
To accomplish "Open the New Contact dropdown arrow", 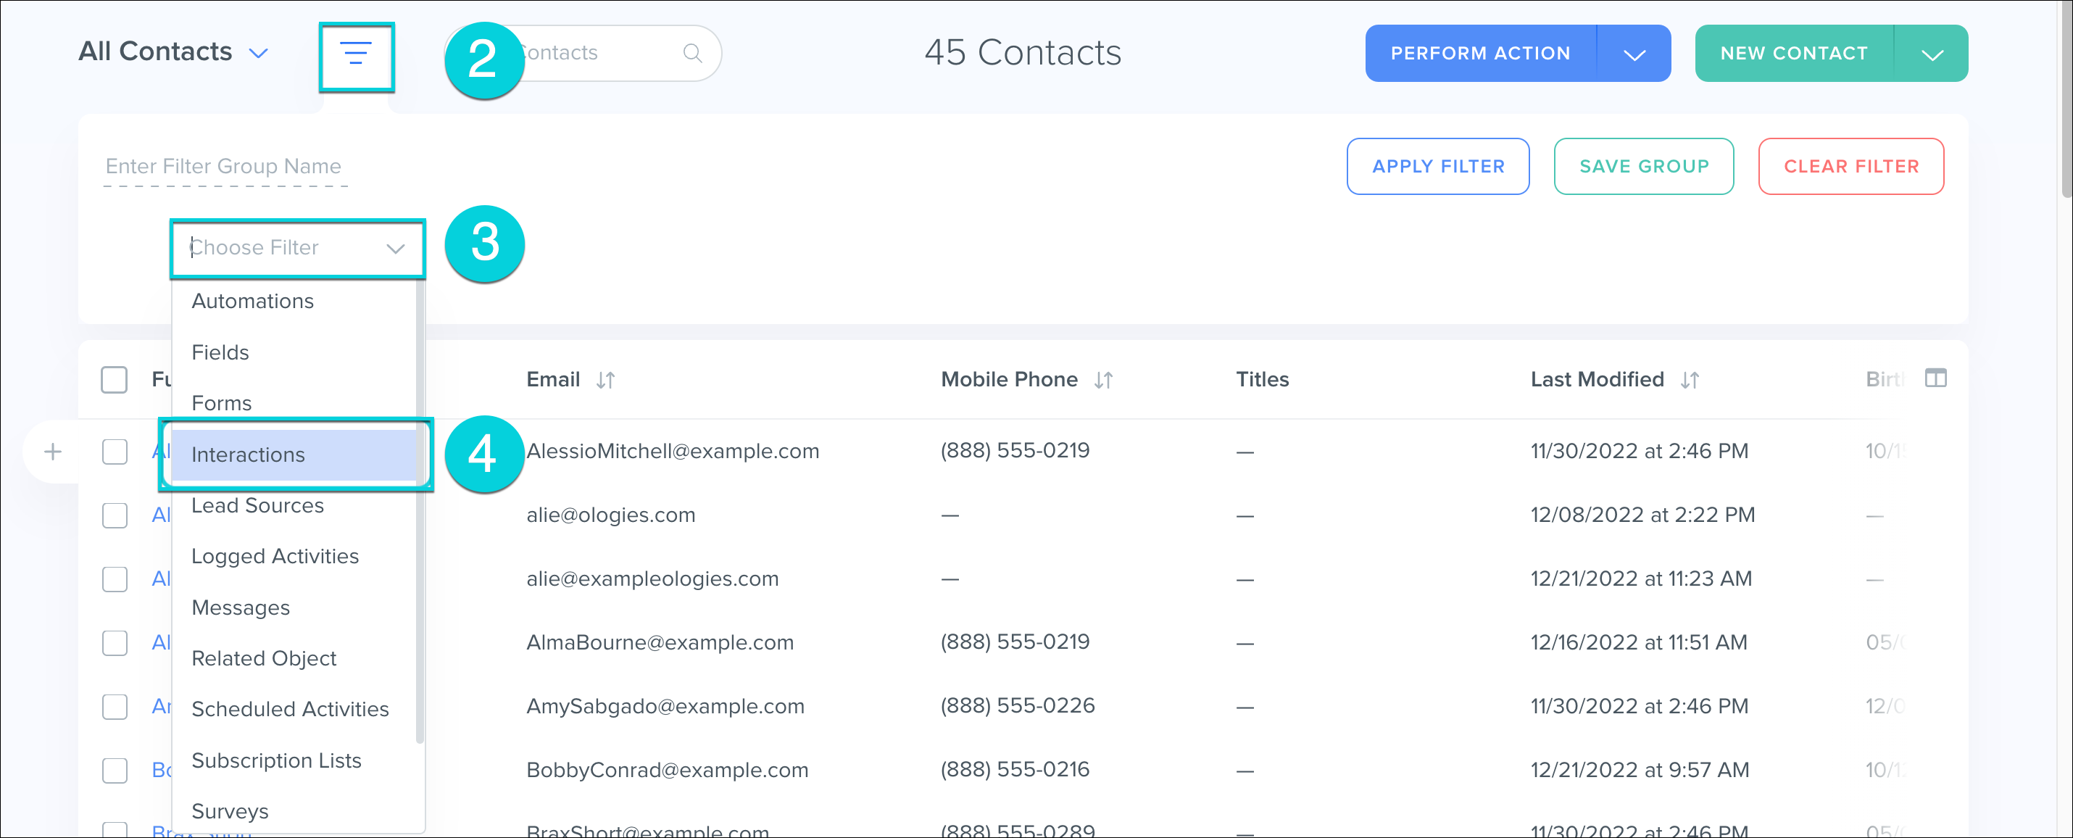I will click(x=1932, y=54).
